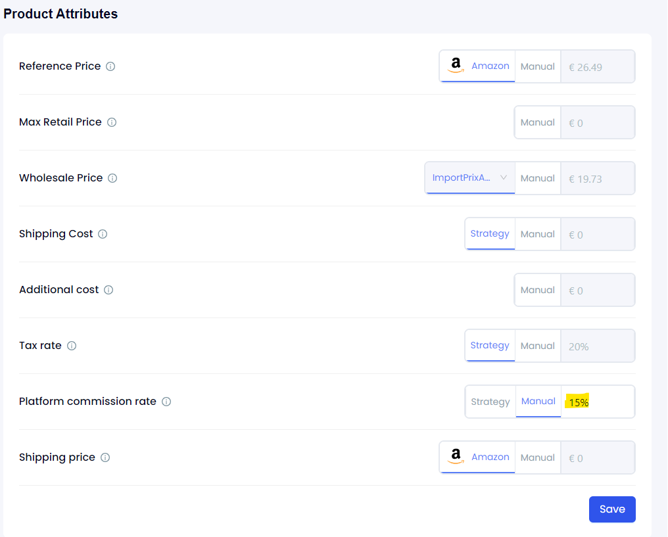
Task: Click info icon next to Platform commission rate
Action: pos(166,402)
